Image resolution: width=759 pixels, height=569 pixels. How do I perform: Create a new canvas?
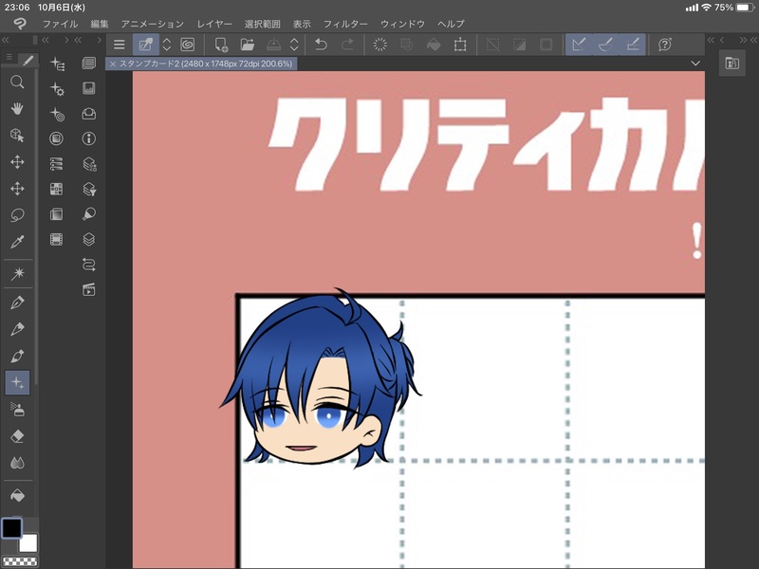tap(221, 45)
